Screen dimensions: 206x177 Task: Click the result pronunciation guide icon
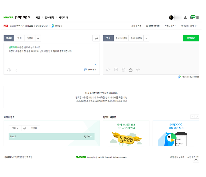pos(116,69)
